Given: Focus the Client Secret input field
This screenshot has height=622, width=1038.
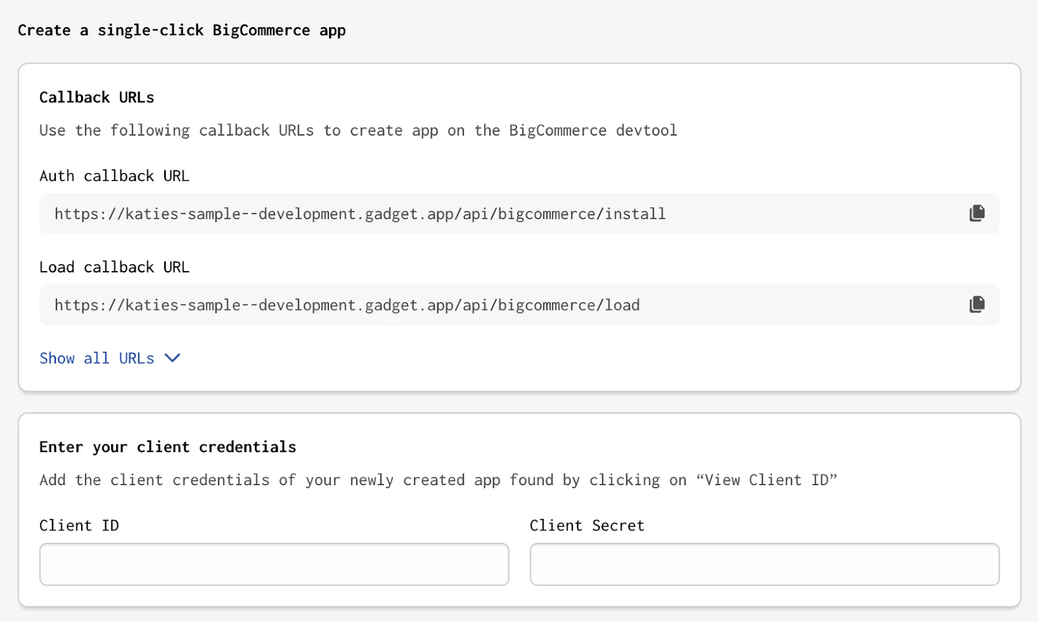Looking at the screenshot, I should pyautogui.click(x=765, y=564).
